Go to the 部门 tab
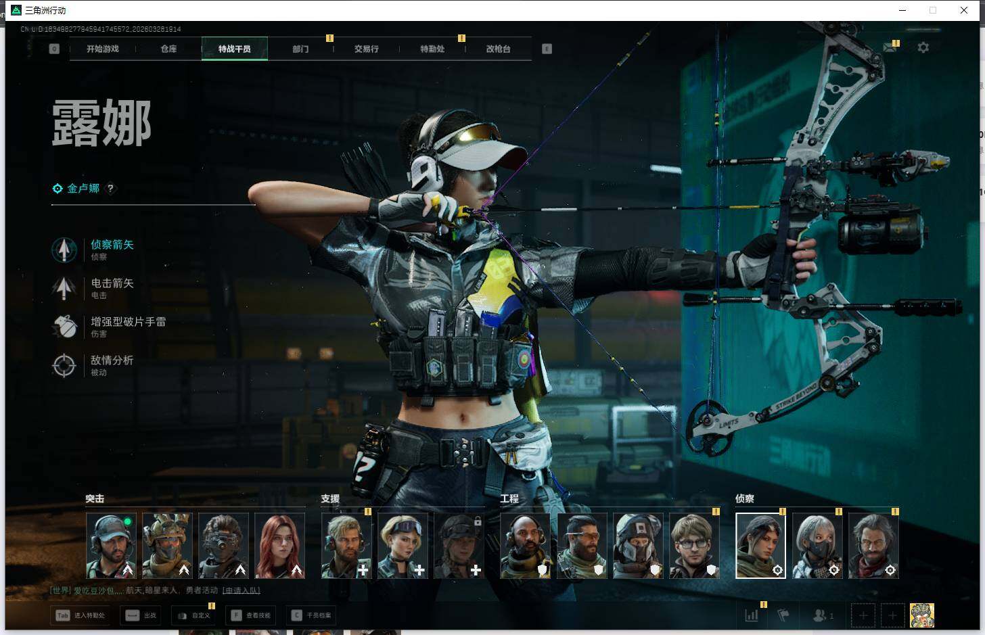Image resolution: width=985 pixels, height=635 pixels. click(300, 49)
